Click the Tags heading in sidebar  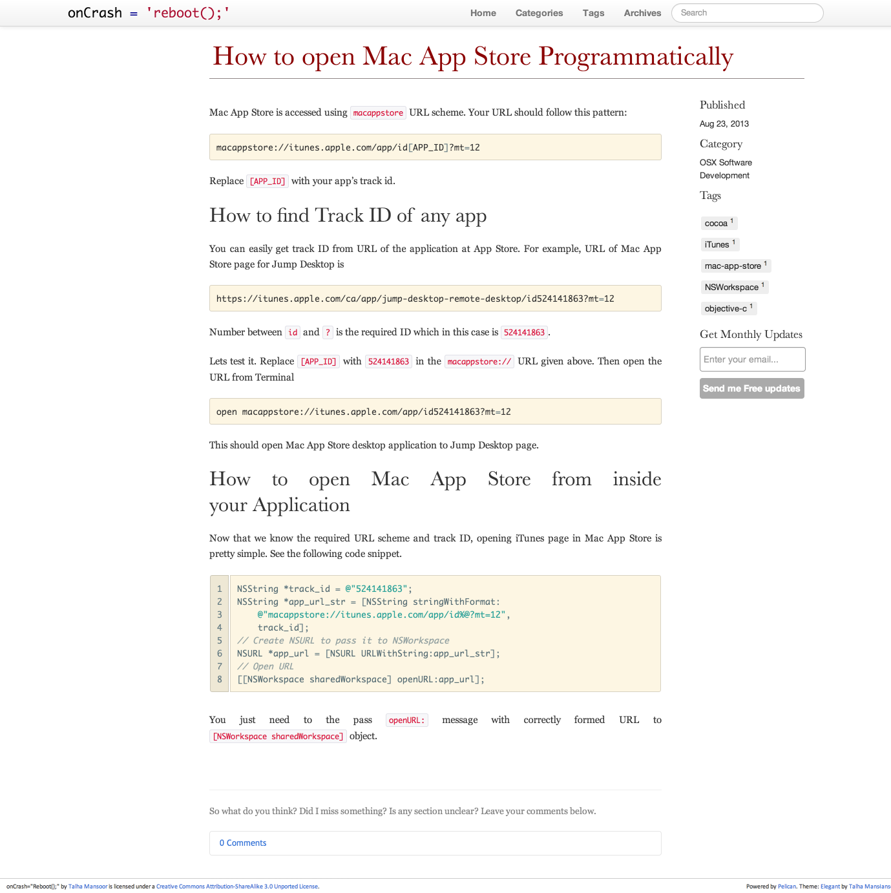coord(710,196)
